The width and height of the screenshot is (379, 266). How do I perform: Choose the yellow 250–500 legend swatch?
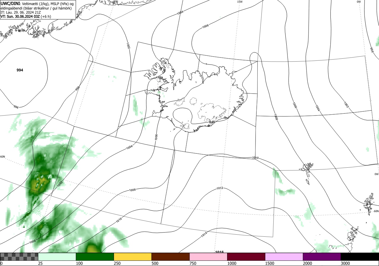pos(133,257)
